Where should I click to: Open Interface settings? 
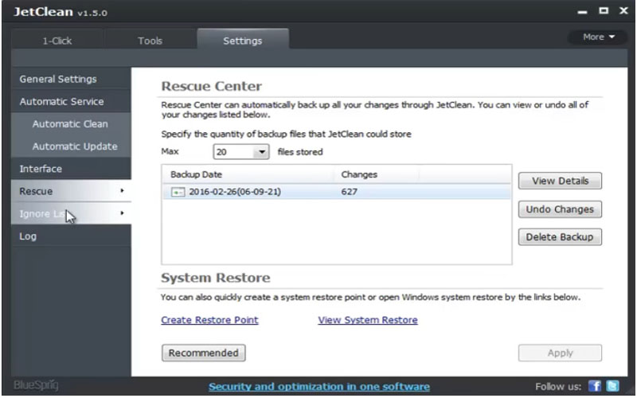tap(71, 169)
